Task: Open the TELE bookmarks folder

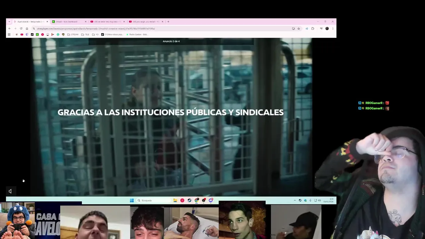Action: point(85,35)
